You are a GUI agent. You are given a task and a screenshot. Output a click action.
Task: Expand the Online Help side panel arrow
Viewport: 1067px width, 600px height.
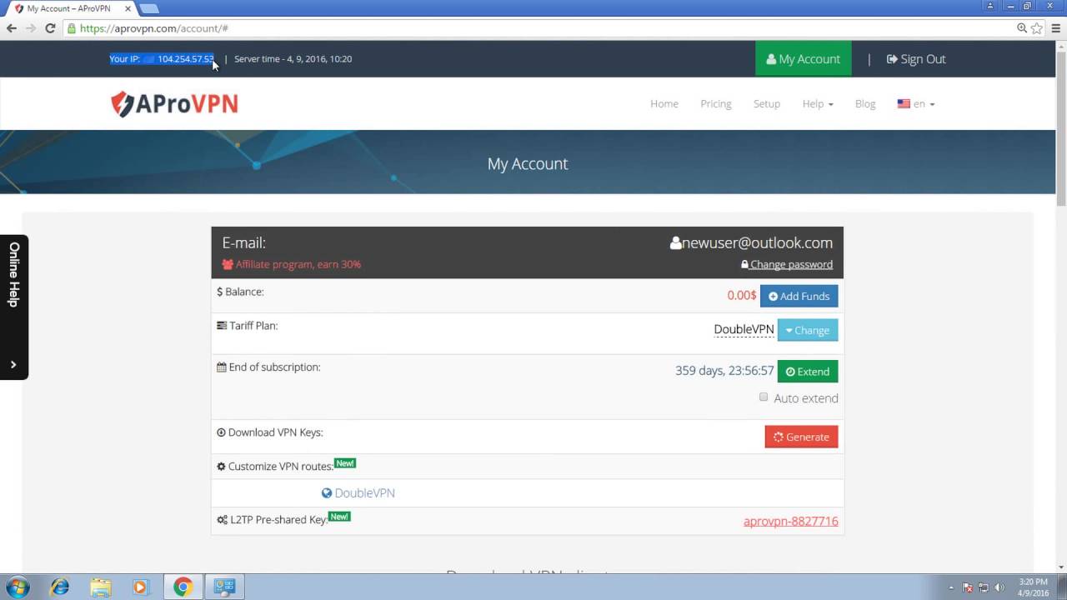[x=13, y=365]
